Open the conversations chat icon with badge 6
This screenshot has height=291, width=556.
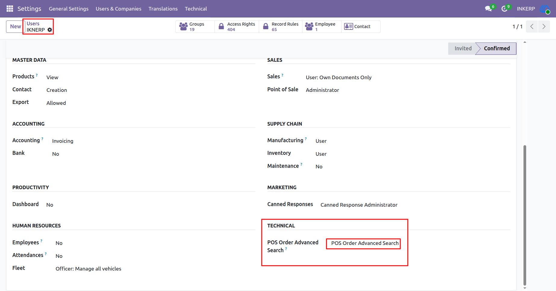coord(489,9)
